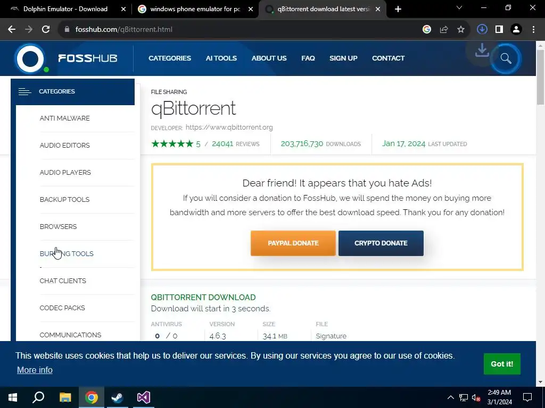Select CHAT CLIENTS category
The width and height of the screenshot is (545, 408).
pos(63,280)
